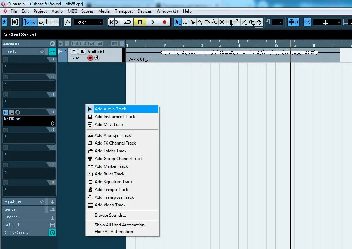Select the Erase tool
The image size is (352, 249).
point(207,22)
